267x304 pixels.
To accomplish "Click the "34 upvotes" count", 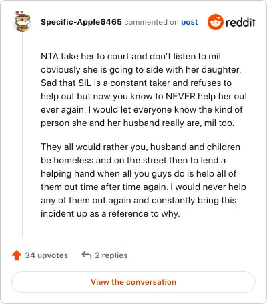I will pos(47,255).
